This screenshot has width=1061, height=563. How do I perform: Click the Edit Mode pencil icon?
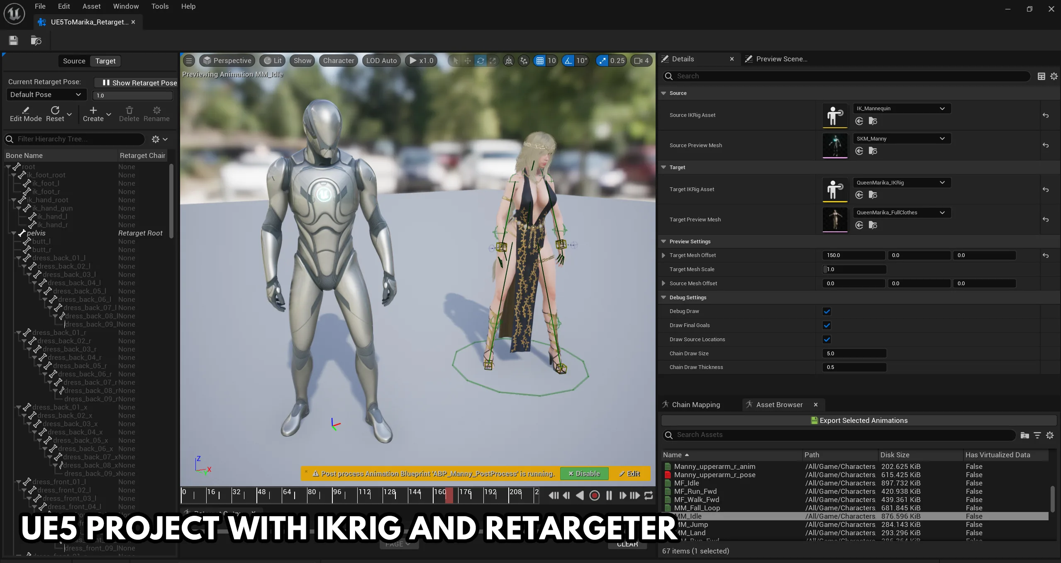pyautogui.click(x=26, y=110)
